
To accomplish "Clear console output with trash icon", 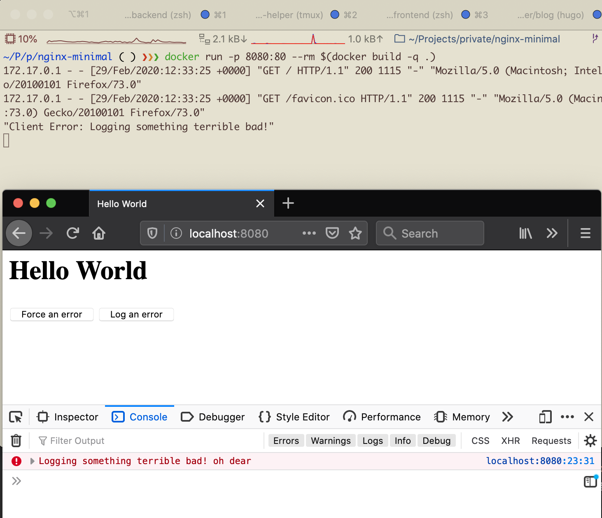I will (16, 441).
